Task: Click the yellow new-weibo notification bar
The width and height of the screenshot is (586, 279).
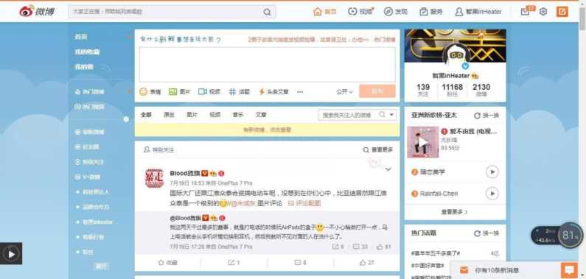Action: coord(267,130)
